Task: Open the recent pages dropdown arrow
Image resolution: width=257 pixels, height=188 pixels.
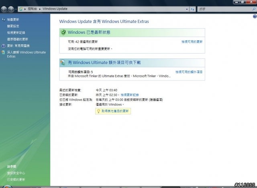Action: [x=16, y=9]
